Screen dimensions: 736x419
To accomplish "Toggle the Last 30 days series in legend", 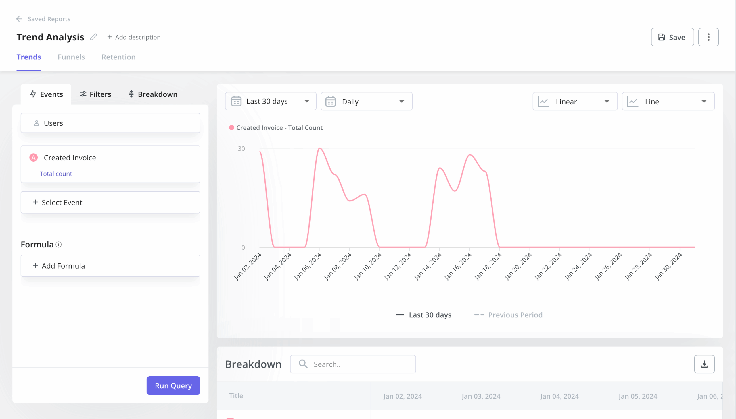I will tap(423, 315).
